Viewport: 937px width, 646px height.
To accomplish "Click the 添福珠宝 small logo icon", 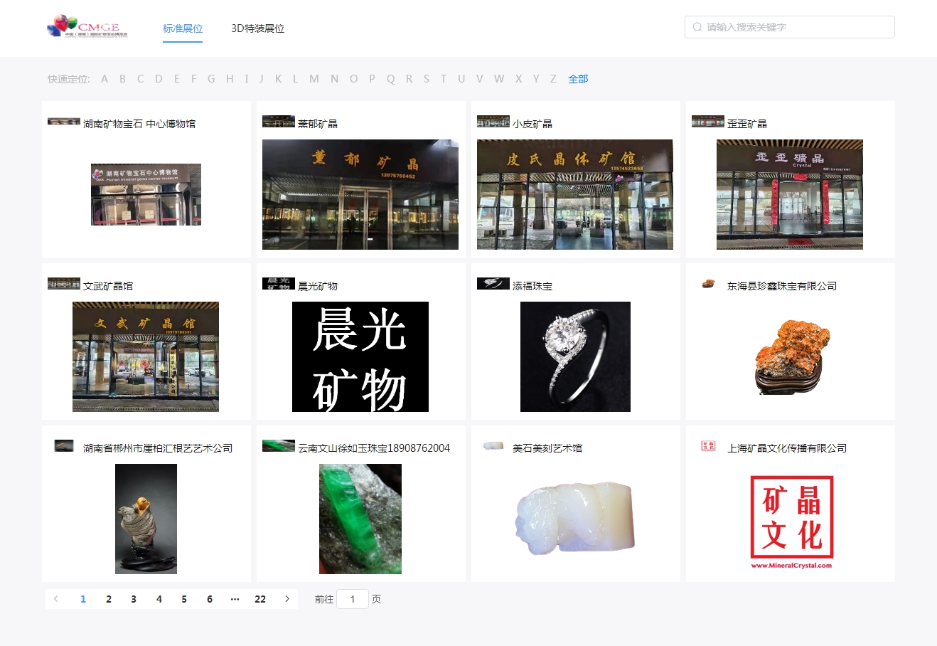I will tap(493, 284).
